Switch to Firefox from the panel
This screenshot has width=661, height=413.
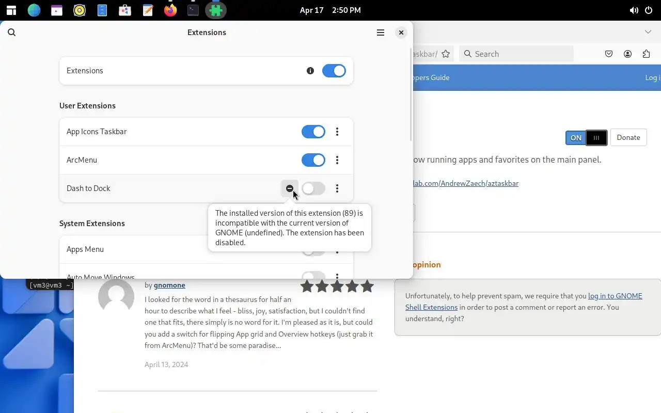[170, 10]
